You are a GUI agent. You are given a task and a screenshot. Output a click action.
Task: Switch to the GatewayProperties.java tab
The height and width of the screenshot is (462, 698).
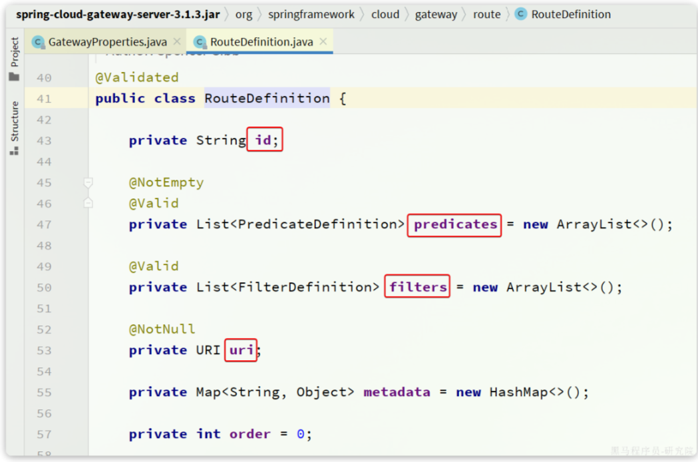106,42
